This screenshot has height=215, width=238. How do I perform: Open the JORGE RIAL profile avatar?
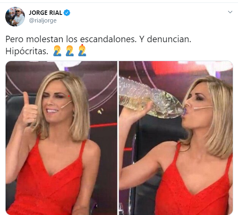(x=15, y=16)
